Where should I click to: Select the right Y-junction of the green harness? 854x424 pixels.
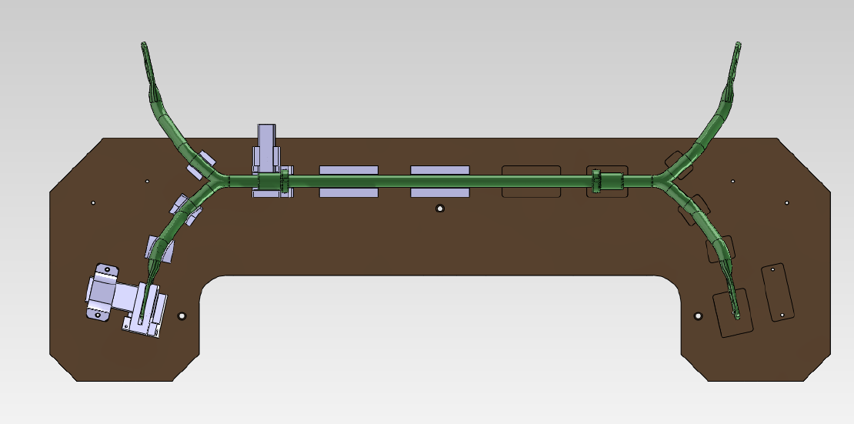(663, 182)
